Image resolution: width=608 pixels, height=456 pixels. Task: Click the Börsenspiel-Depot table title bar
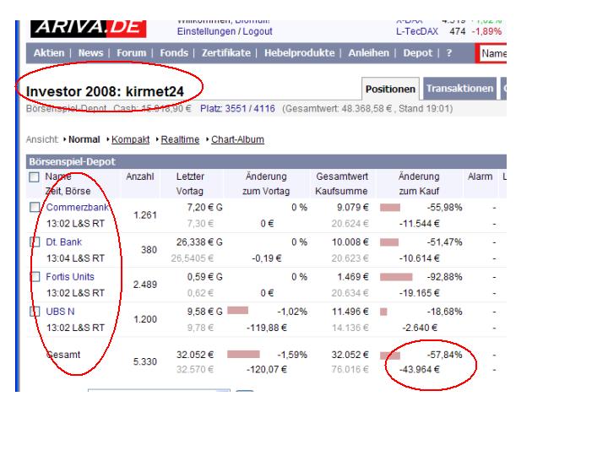(x=266, y=161)
